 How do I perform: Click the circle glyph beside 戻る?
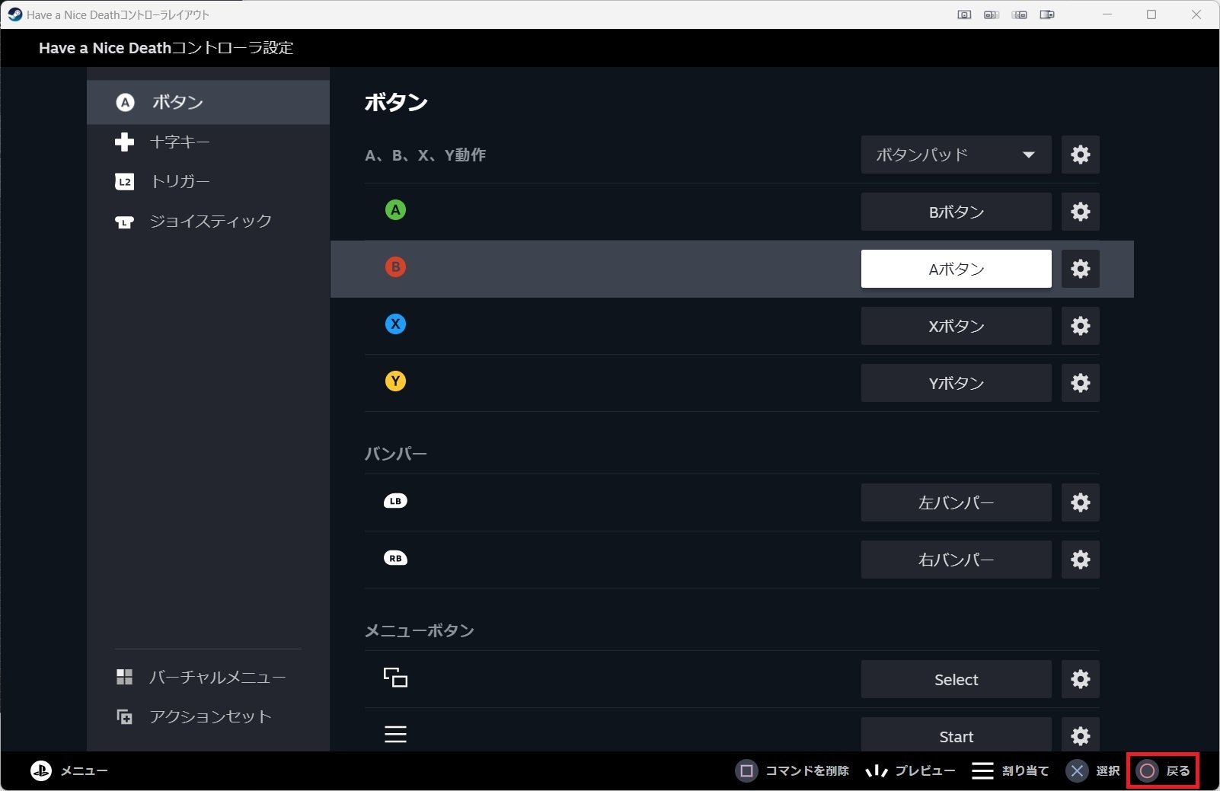pos(1148,771)
